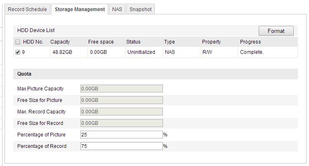Click the Max.Picture Capacity field
Viewport: 309px width, 166px height.
[122, 89]
